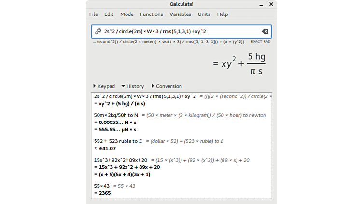Clear the expression with the backspace icon

point(265,31)
